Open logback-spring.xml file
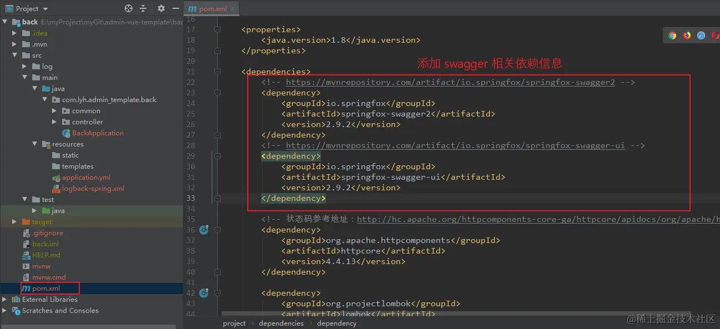720x329 pixels. (93, 189)
